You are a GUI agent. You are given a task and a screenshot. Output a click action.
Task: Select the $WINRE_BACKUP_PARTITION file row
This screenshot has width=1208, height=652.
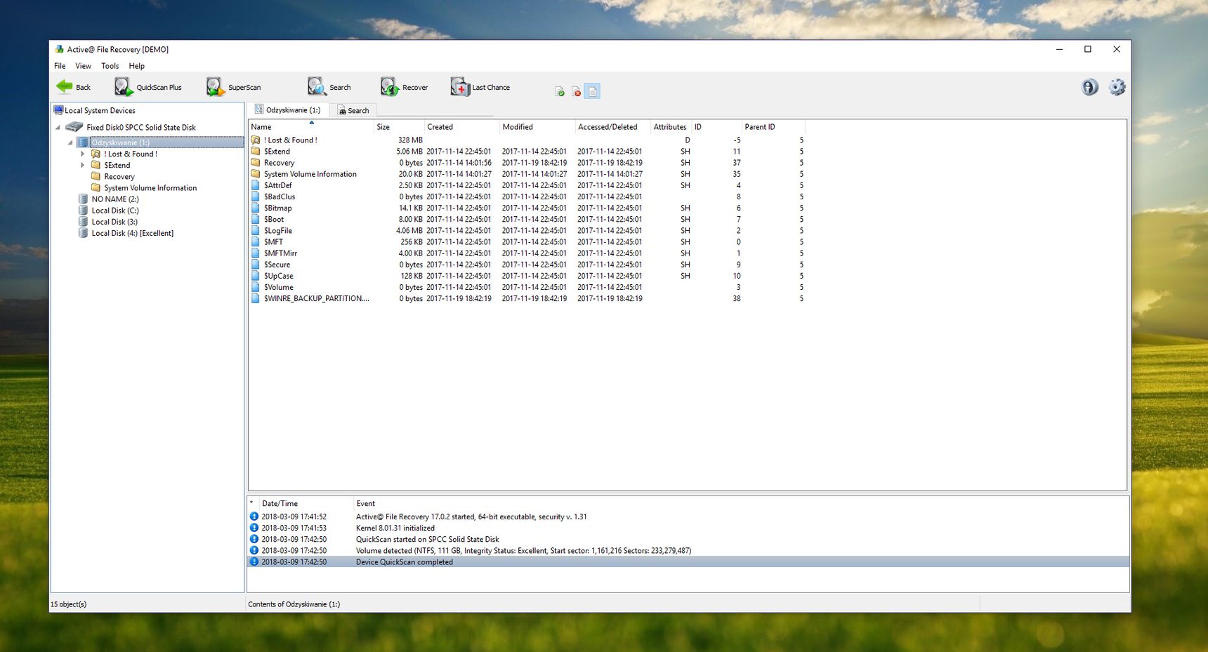coord(527,298)
